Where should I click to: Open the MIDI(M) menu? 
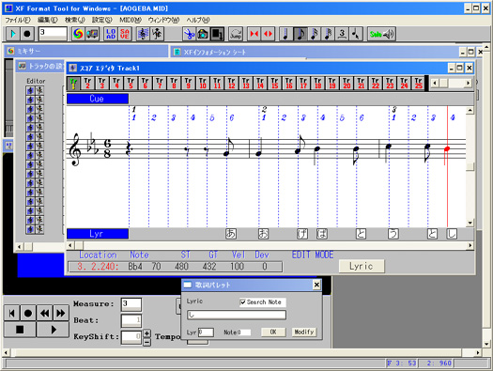coord(131,20)
